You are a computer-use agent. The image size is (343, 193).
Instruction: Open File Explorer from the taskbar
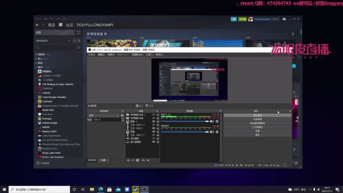(x=92, y=190)
